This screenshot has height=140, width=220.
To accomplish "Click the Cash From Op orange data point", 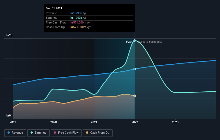I will (x=135, y=96).
